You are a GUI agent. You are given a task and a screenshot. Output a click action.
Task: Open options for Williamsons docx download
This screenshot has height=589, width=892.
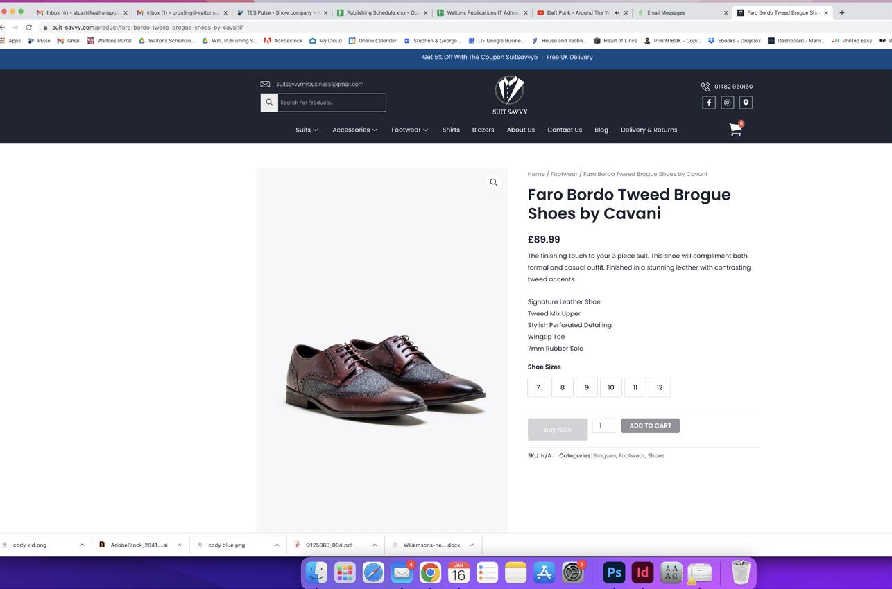coord(472,545)
